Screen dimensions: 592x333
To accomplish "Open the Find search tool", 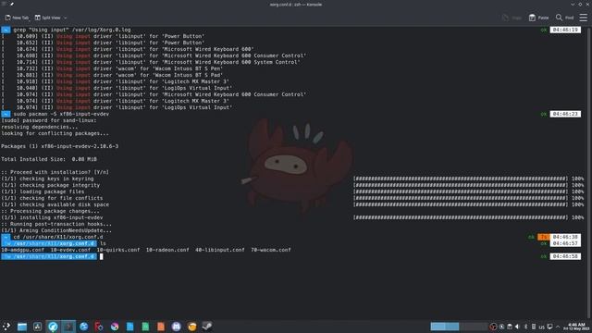I will (565, 18).
